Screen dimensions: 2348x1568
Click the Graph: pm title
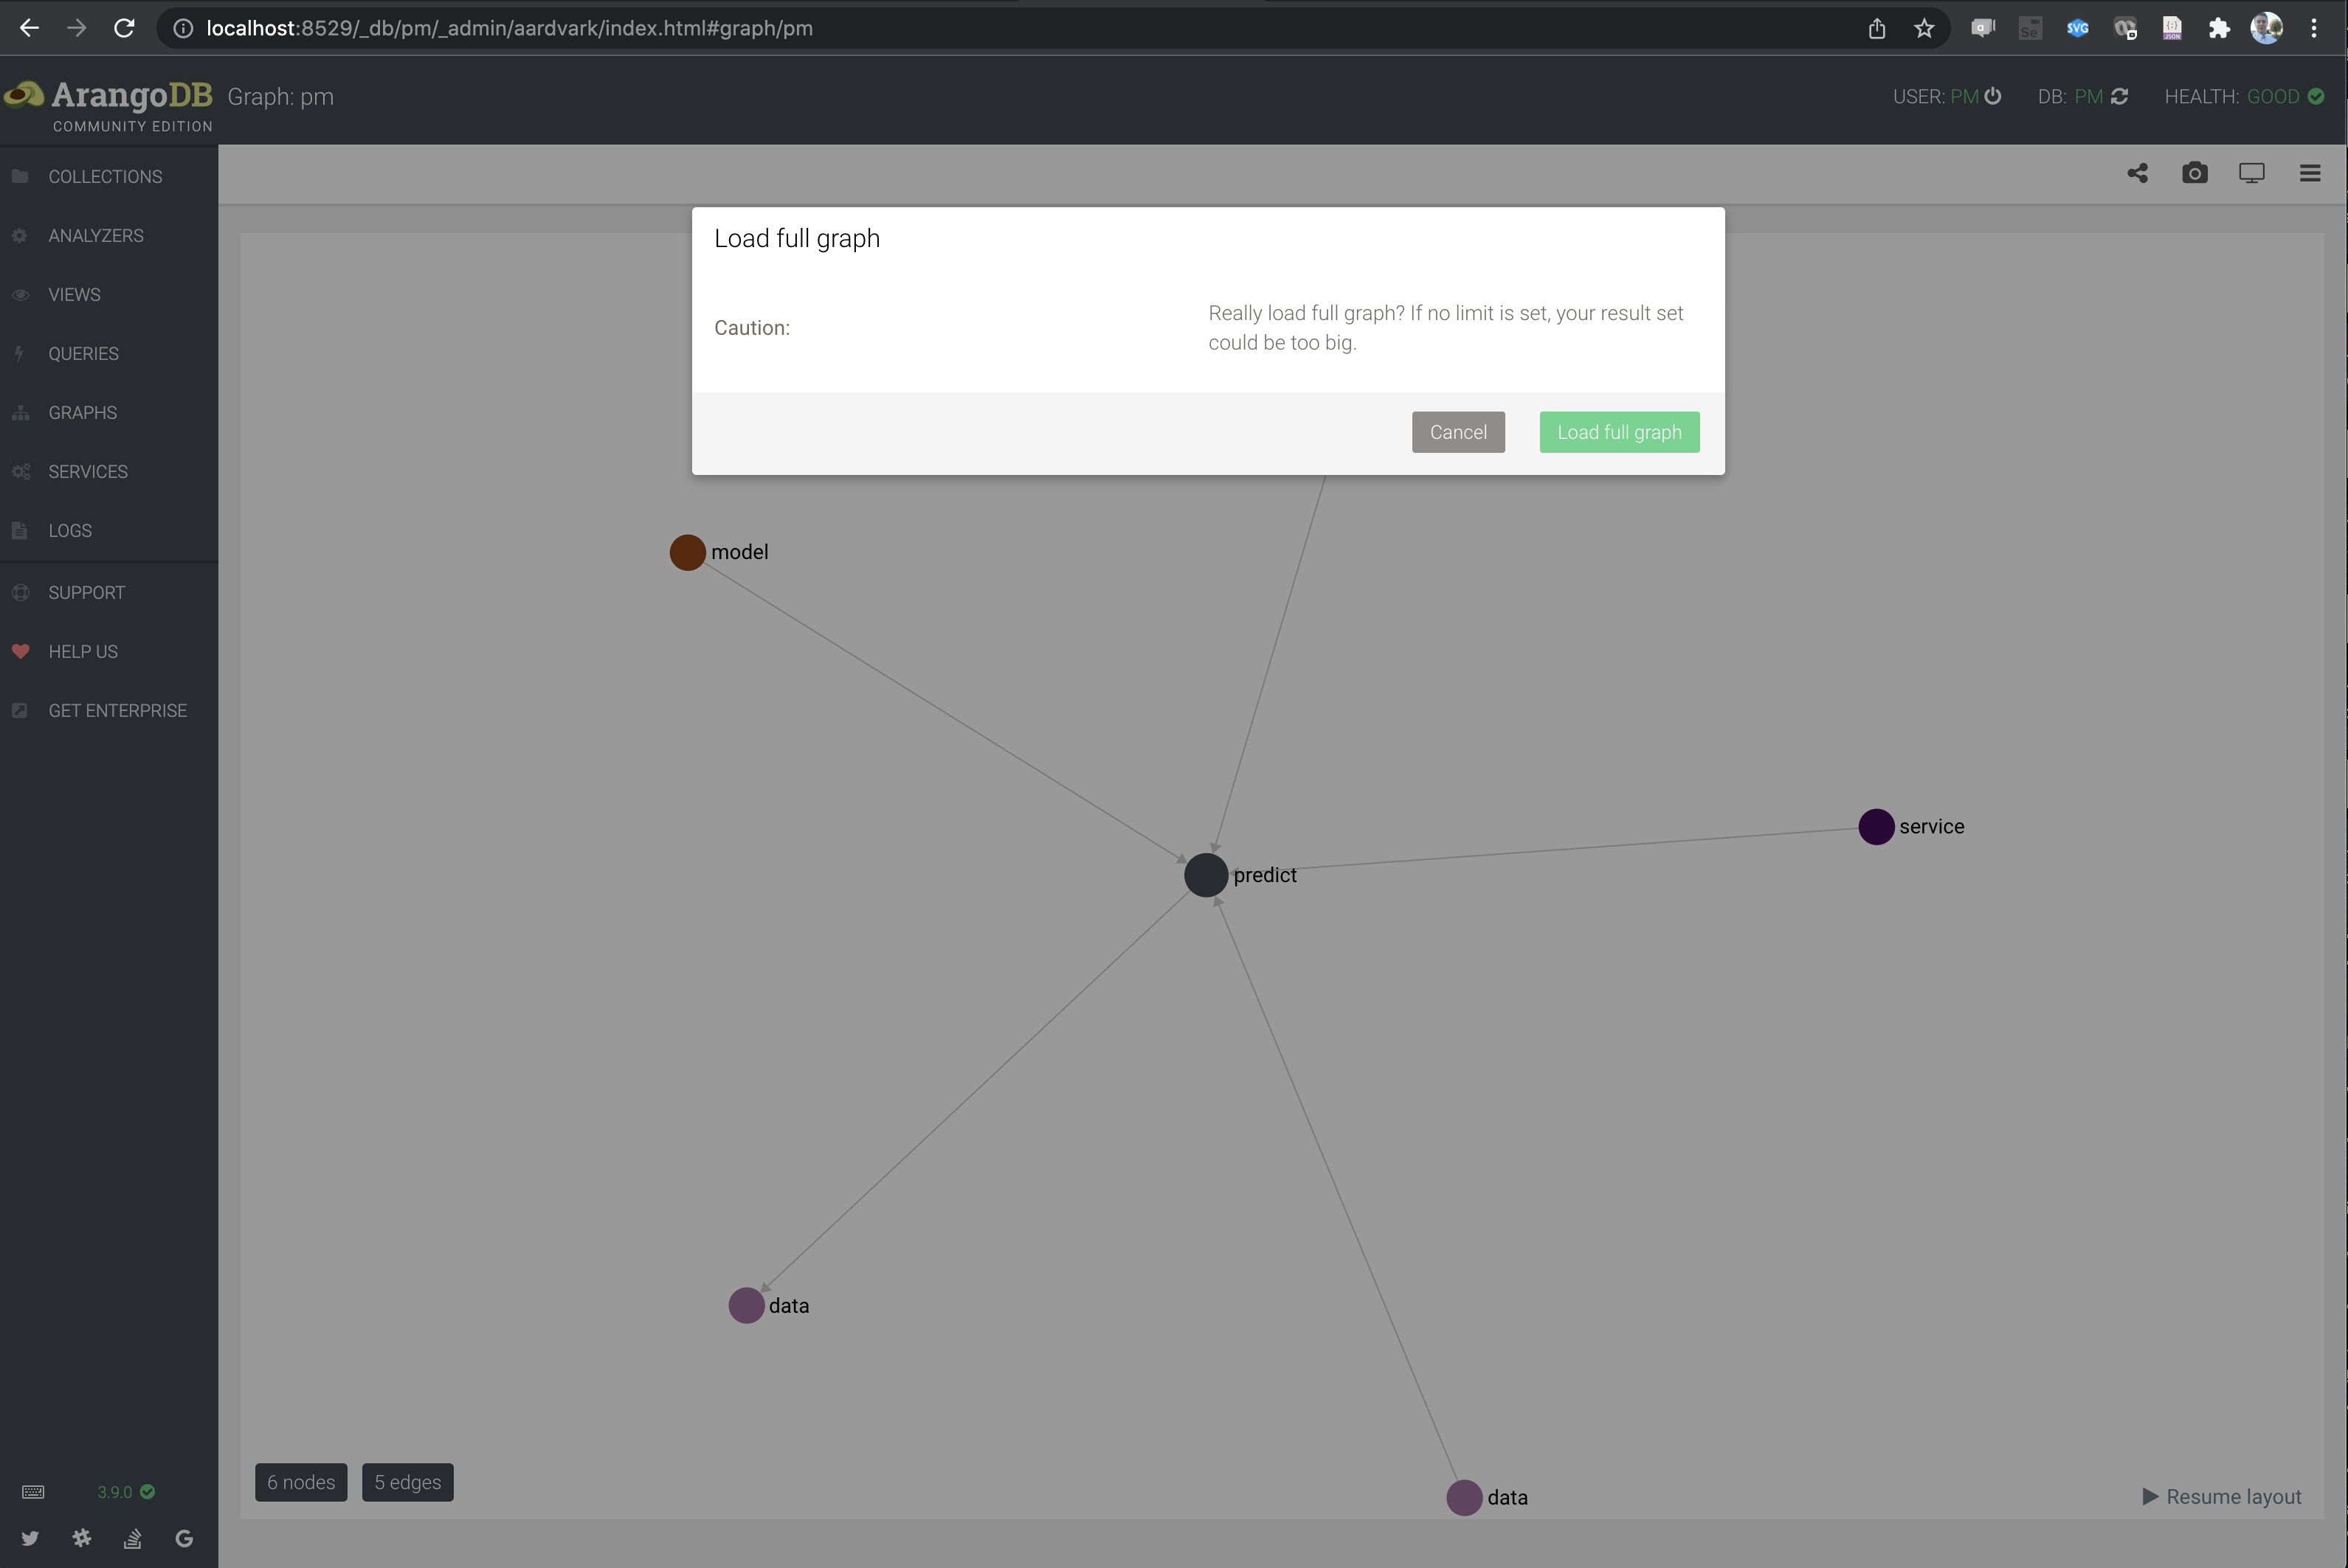tap(280, 96)
